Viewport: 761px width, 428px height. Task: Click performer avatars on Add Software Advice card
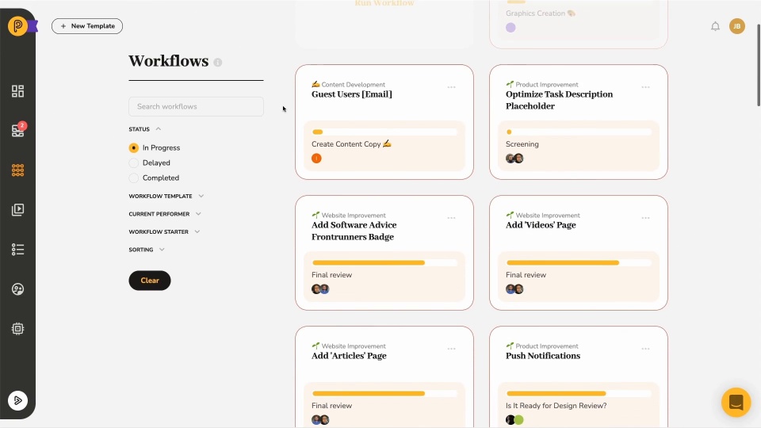(320, 289)
